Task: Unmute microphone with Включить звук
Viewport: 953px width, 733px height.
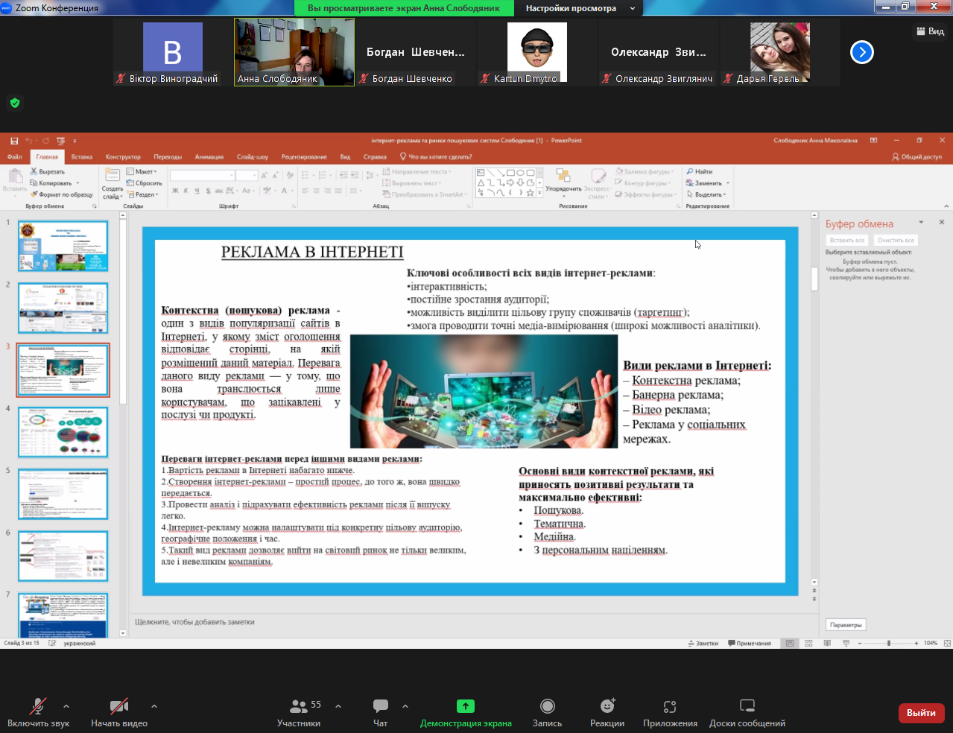Action: 38,712
